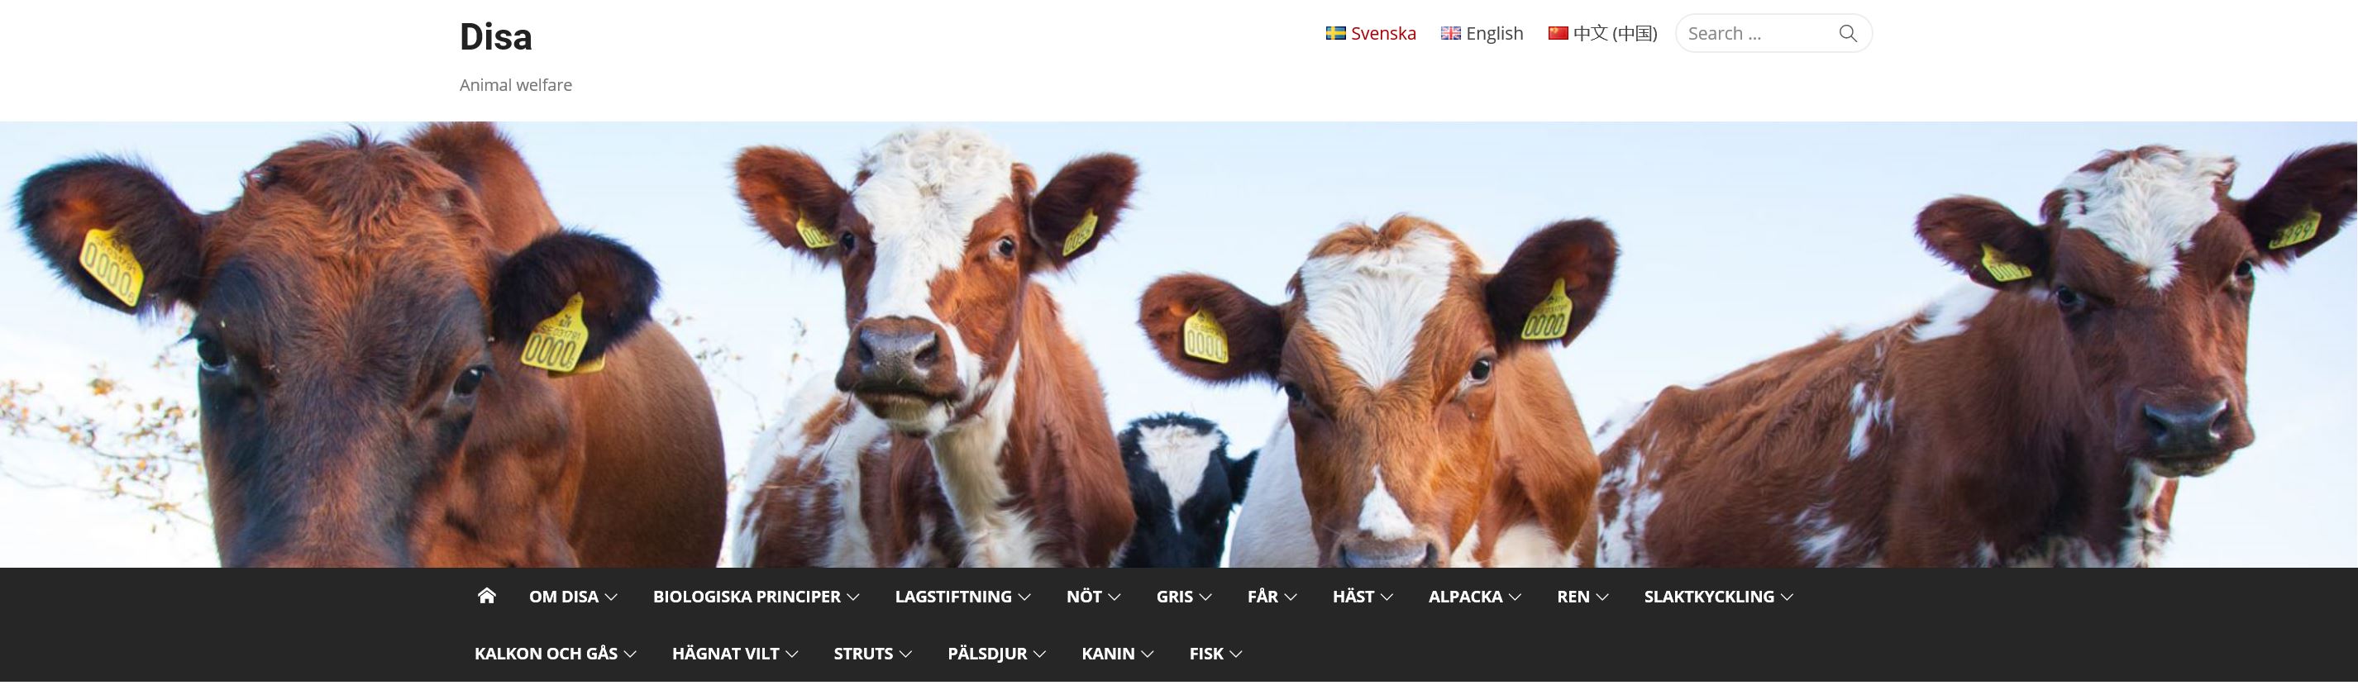Click the Swedish flag icon

(x=1335, y=33)
